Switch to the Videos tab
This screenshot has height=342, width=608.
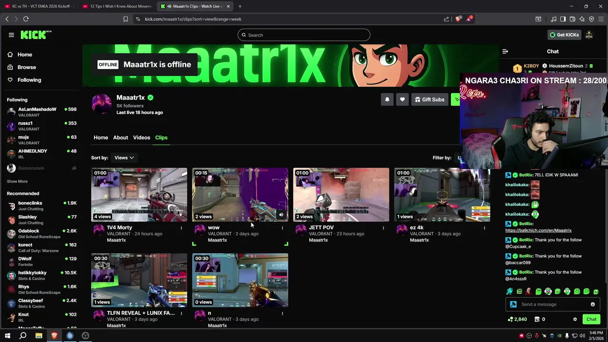[x=142, y=138]
